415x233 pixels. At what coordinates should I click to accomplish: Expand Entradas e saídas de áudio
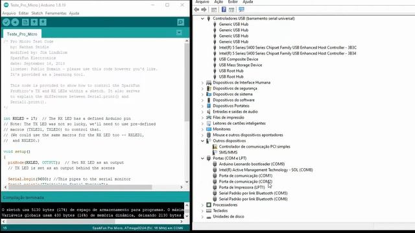[202, 112]
